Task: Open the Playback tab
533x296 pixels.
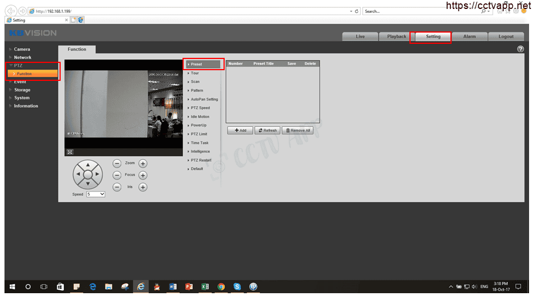Action: 397,37
